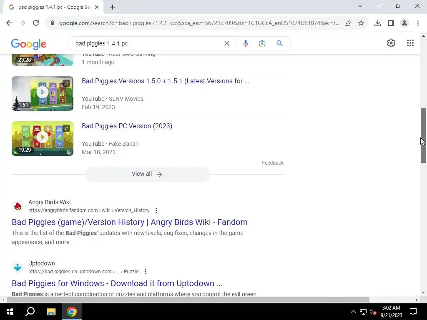Click View all videos button
The image size is (427, 320).
coord(147,174)
